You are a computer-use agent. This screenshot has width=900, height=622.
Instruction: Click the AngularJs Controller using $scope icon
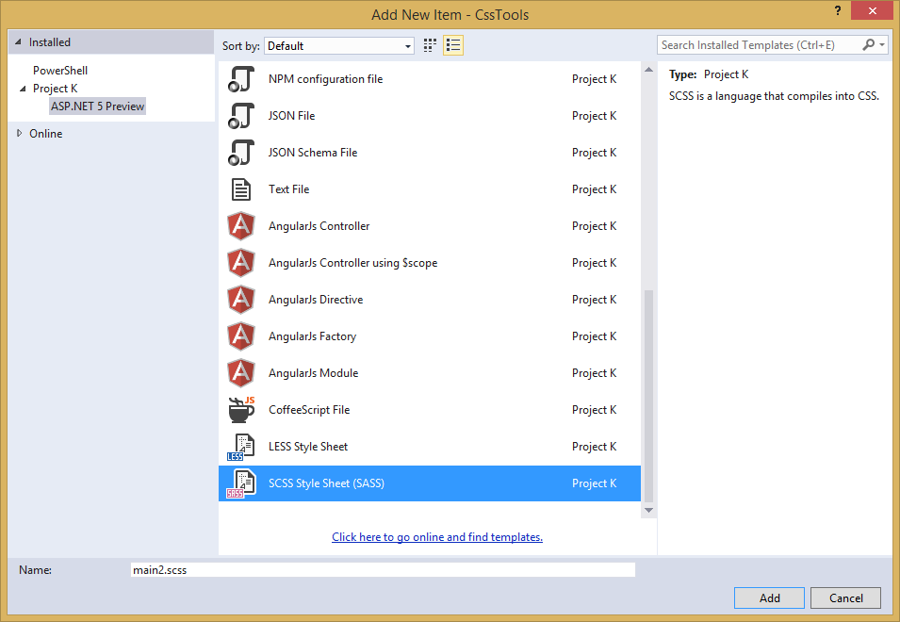click(x=241, y=263)
